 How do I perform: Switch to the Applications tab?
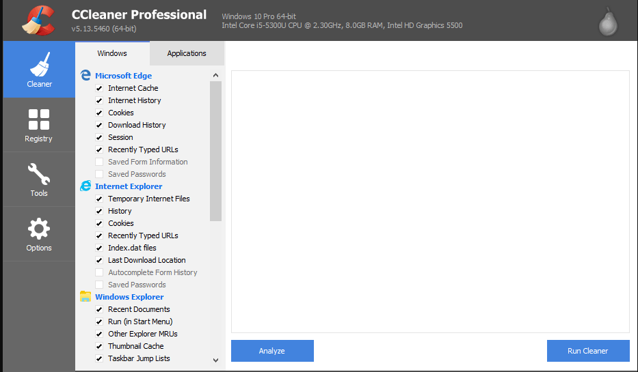coord(187,53)
